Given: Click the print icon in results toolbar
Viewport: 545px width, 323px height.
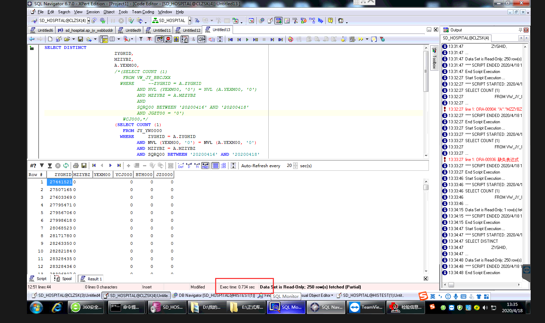Looking at the screenshot, I should [76, 166].
